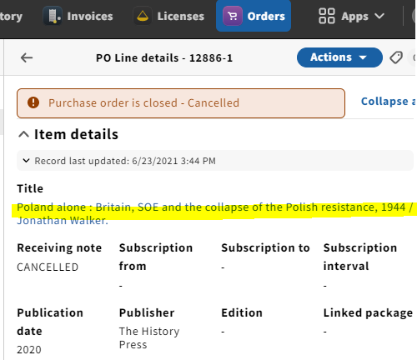
Task: Click the Collapse all link
Action: tap(388, 102)
